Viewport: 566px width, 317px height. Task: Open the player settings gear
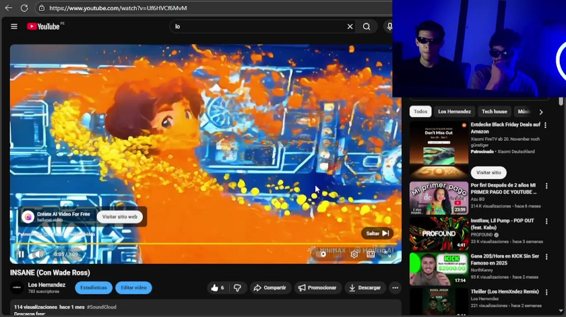(354, 254)
